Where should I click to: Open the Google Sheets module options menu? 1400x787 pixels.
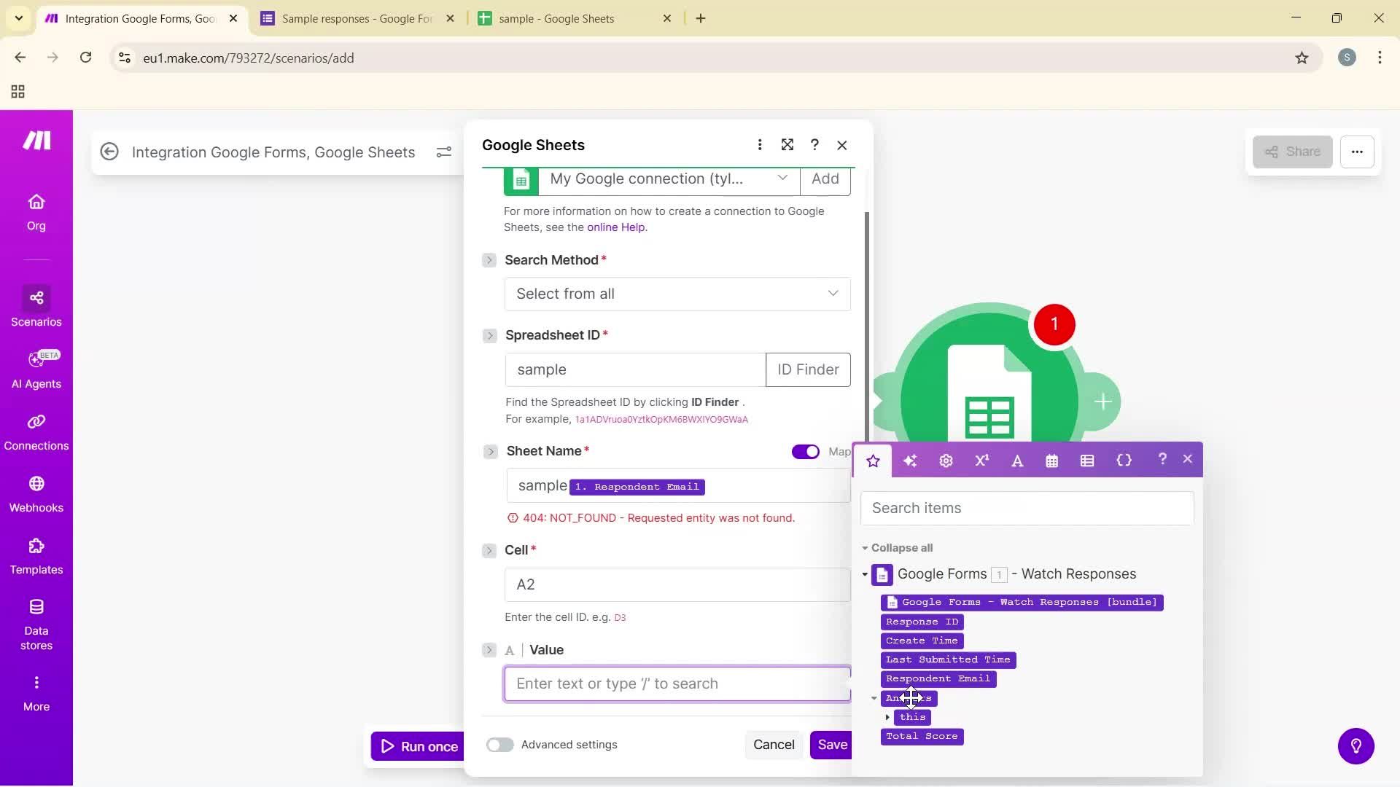tap(760, 145)
